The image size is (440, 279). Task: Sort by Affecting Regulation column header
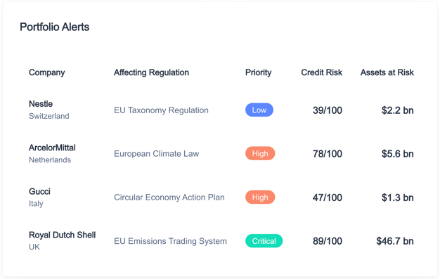click(151, 72)
